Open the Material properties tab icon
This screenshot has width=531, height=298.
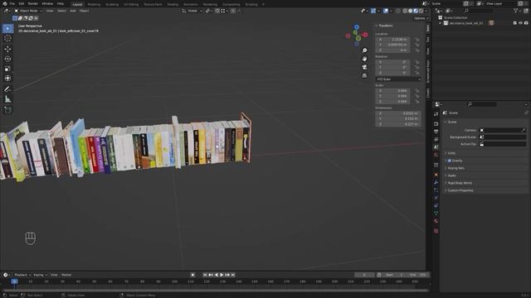(436, 221)
